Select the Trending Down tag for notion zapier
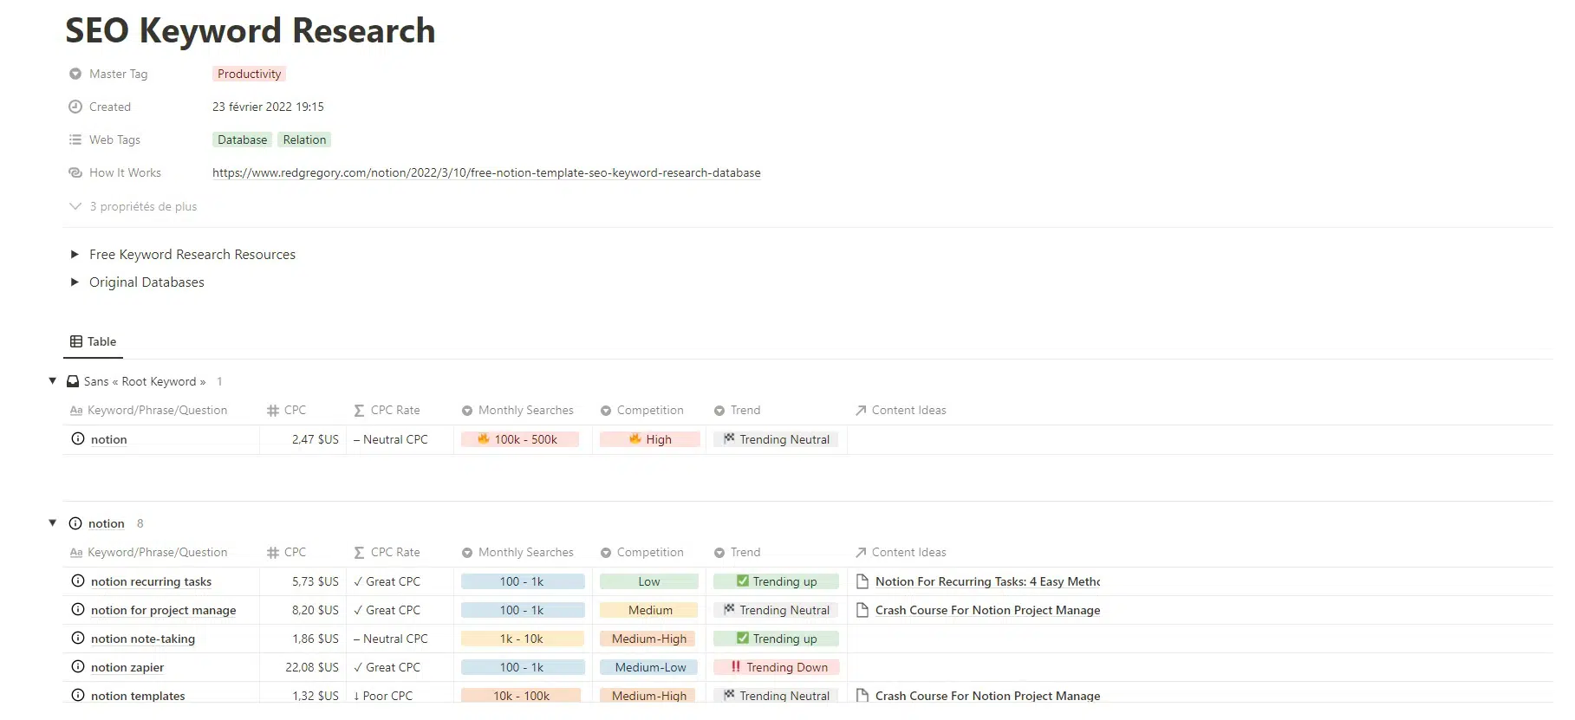 [x=777, y=667]
